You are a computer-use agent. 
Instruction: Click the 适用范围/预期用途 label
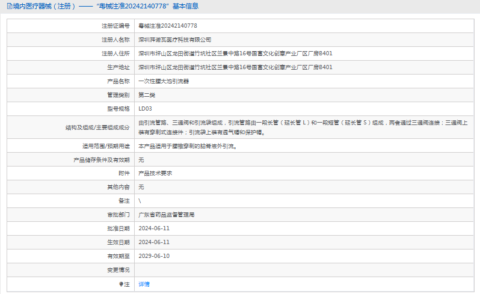[x=106, y=146]
